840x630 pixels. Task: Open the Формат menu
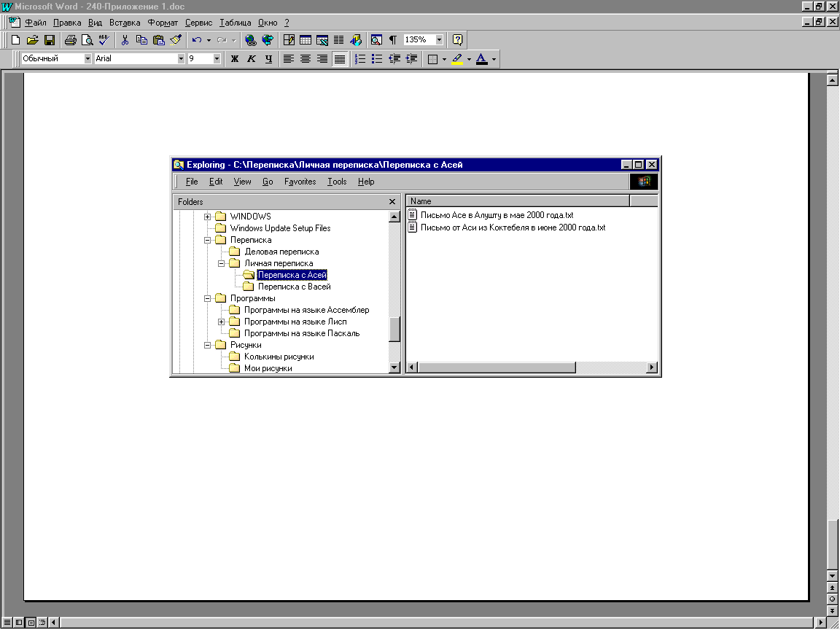tap(163, 23)
